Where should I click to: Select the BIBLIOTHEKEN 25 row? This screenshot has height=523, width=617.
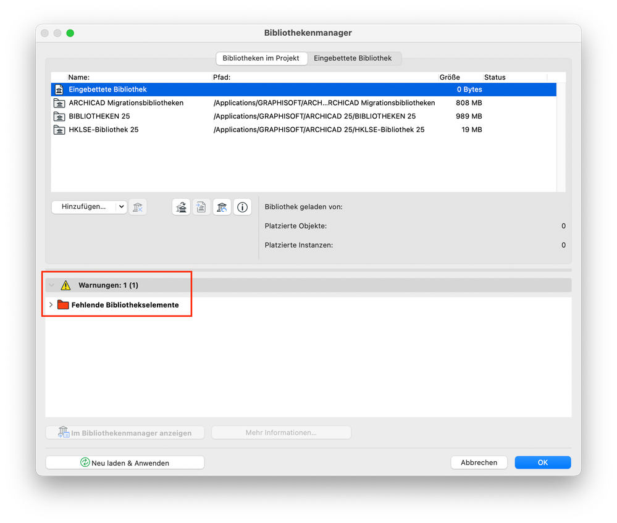point(304,117)
